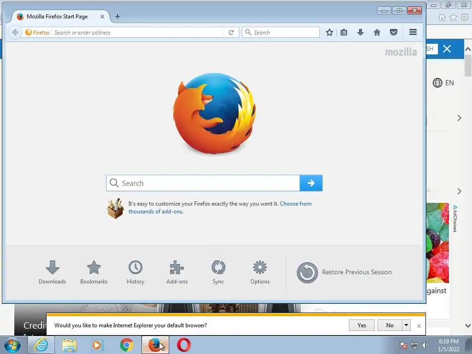Click the taskbar clock showing 6:19 PM
The image size is (472, 354).
coord(448,345)
